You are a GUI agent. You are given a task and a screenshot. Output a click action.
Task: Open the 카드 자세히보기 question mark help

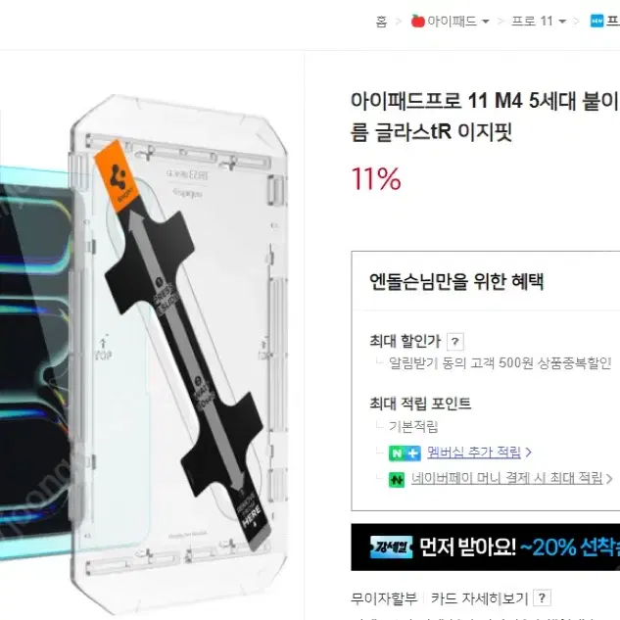coord(542,597)
